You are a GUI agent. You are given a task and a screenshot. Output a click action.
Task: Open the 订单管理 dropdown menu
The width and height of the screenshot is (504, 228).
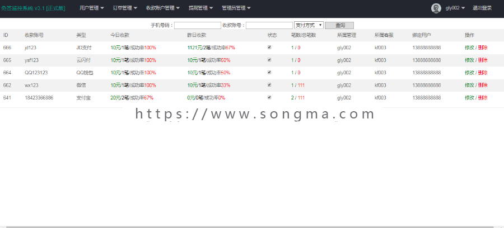(125, 8)
